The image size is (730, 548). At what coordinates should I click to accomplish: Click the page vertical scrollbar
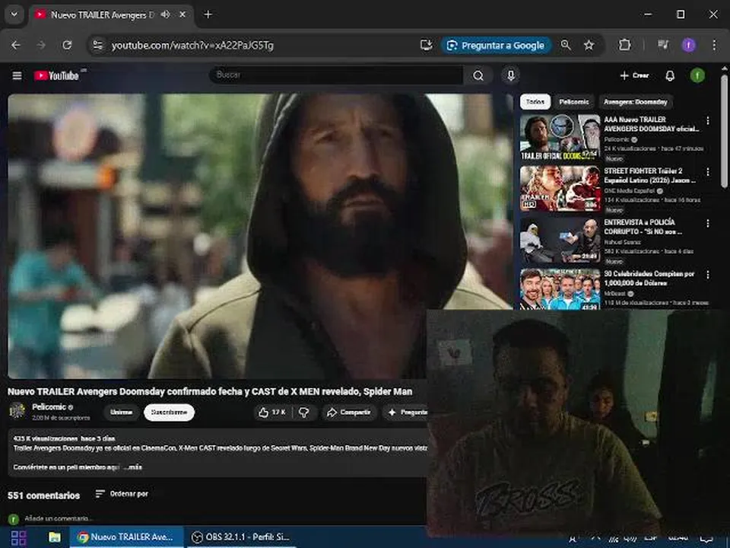[x=724, y=132]
